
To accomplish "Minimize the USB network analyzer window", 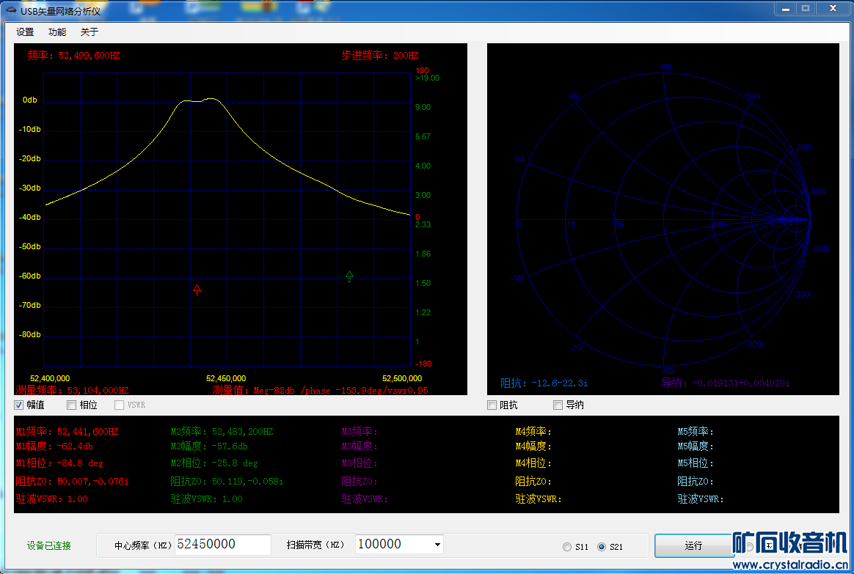I will (786, 8).
